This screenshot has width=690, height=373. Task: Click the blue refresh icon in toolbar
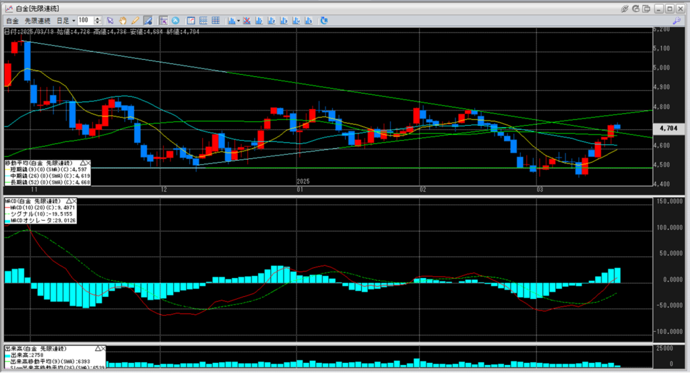(324, 21)
